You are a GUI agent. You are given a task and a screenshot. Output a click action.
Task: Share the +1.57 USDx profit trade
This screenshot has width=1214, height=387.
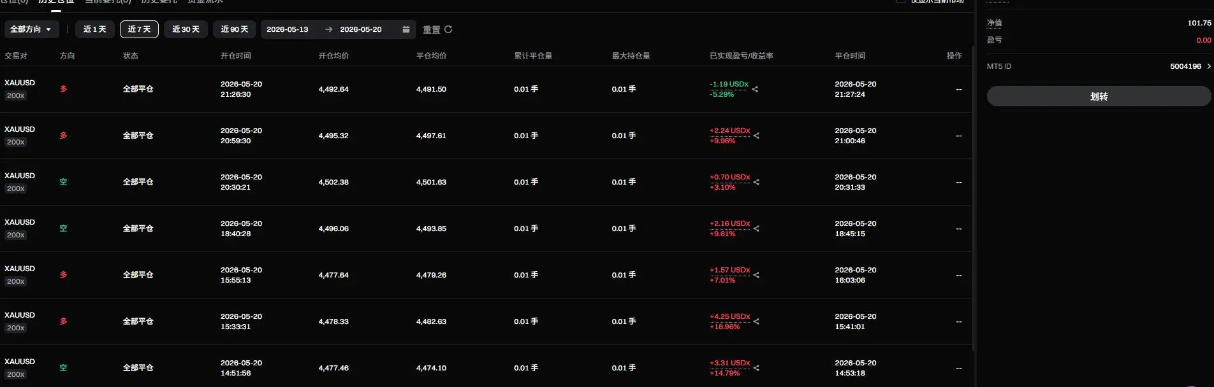click(x=756, y=275)
